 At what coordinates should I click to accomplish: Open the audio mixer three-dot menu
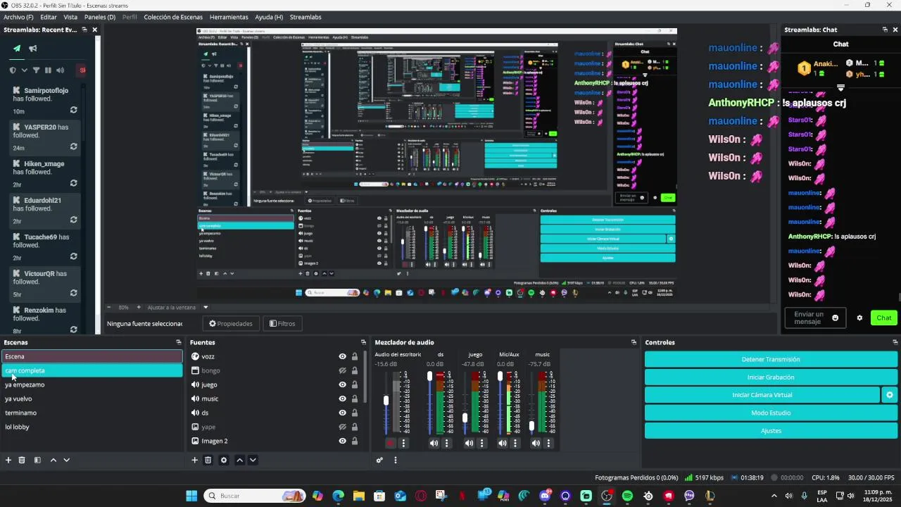click(395, 460)
